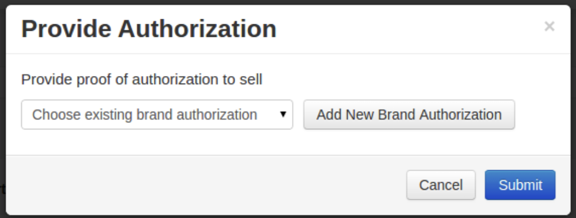The height and width of the screenshot is (218, 576).
Task: Cancel the authorization dialog
Action: point(441,185)
